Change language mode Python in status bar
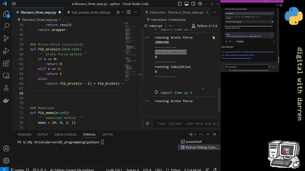305x171 pixels. tap(175, 170)
